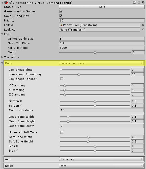Enable Unlimited Soft Zone checkbox
The height and width of the screenshot is (169, 146).
point(62,132)
